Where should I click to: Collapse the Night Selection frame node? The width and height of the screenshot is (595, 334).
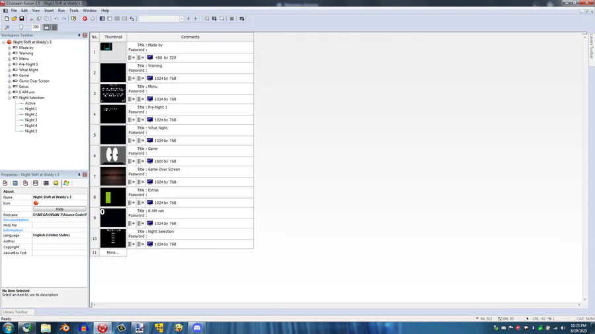(x=9, y=98)
